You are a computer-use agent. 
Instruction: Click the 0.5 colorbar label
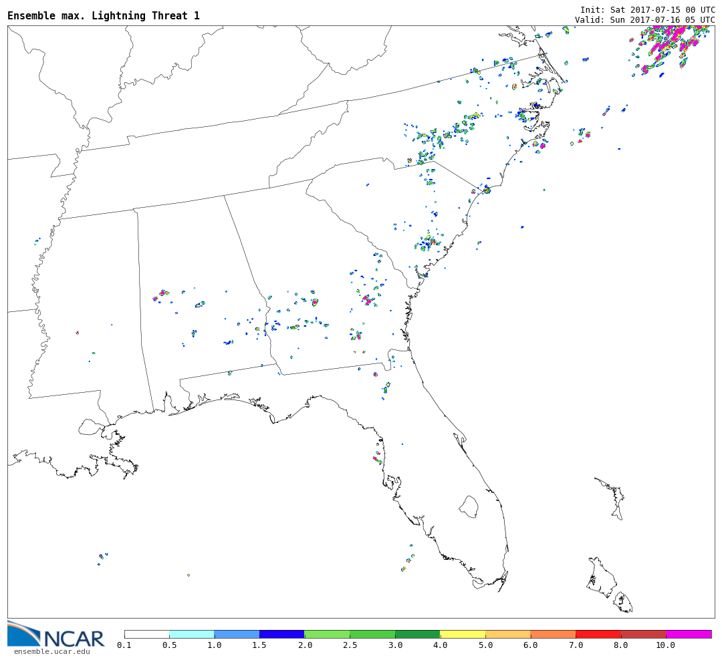tap(169, 645)
